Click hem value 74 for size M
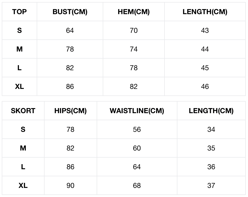Image resolution: width=248 pixels, height=197 pixels. pyautogui.click(x=134, y=49)
